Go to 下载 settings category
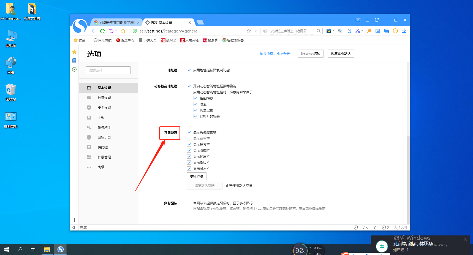The image size is (473, 255). [108, 118]
